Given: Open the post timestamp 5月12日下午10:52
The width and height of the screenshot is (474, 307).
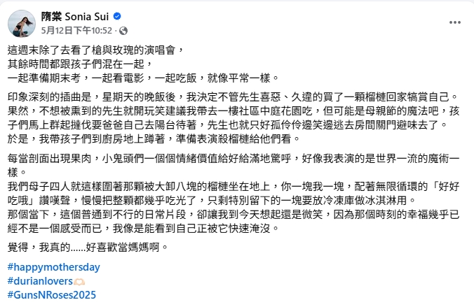Looking at the screenshot, I should [76, 30].
